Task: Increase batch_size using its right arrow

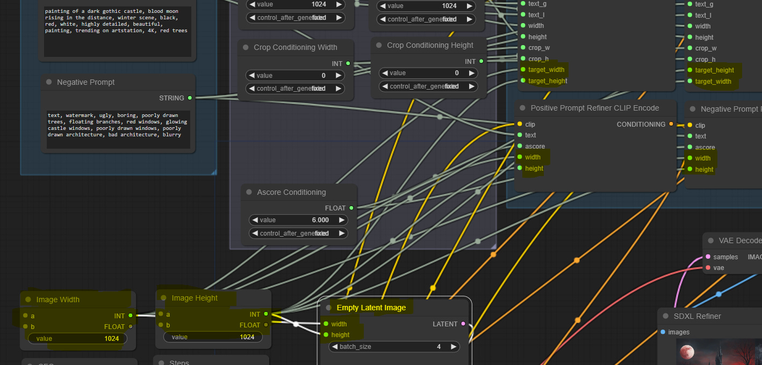Action: [454, 347]
